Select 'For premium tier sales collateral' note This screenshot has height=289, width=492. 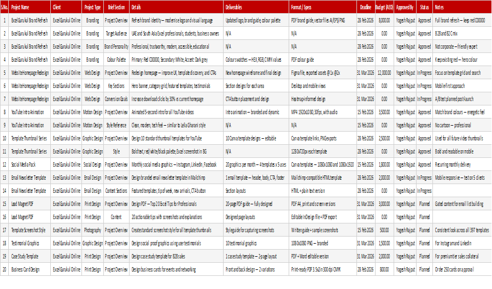point(462,256)
